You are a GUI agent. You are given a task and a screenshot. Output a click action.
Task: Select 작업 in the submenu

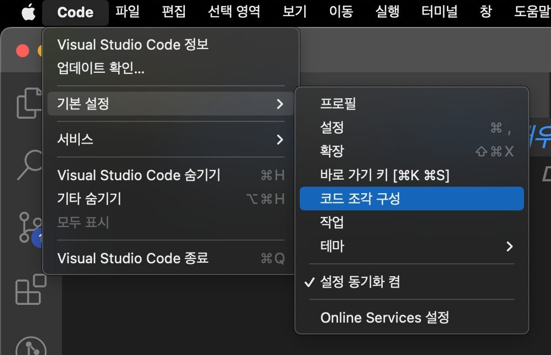pyautogui.click(x=411, y=222)
